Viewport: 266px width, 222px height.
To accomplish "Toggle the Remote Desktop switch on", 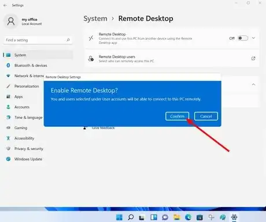I will tap(243, 38).
